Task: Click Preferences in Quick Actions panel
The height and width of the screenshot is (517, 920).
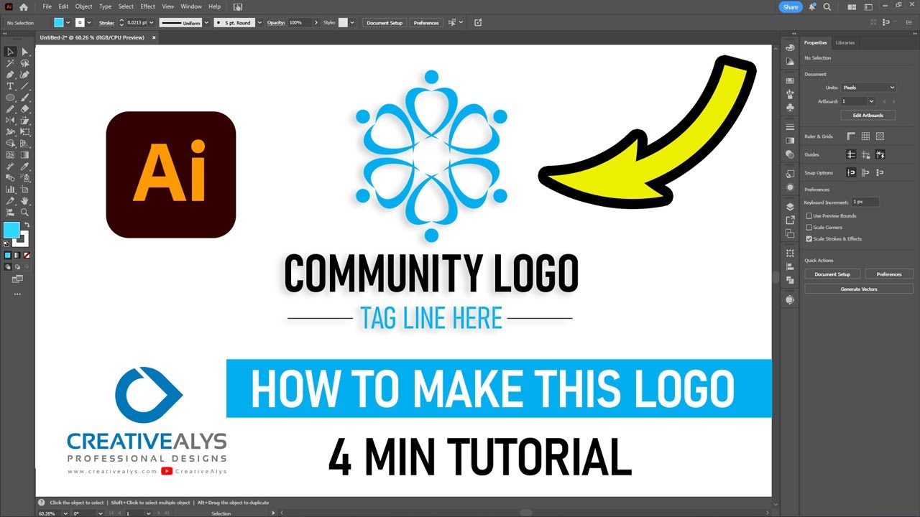Action: 889,274
